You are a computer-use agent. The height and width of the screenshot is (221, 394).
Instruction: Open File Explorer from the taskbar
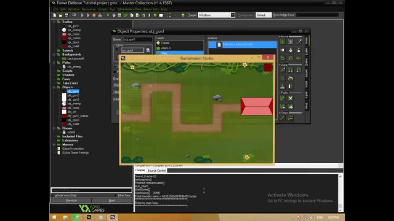[x=66, y=217]
